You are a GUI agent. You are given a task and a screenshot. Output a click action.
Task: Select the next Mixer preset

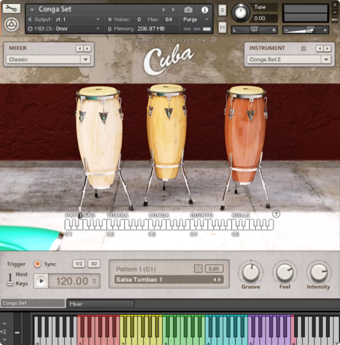tap(87, 48)
